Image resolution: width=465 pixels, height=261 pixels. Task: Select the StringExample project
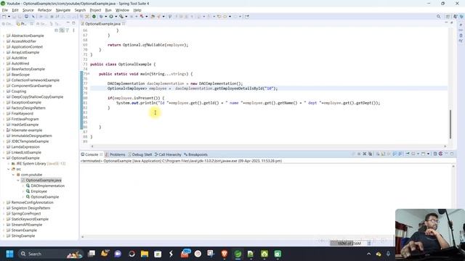point(23,236)
